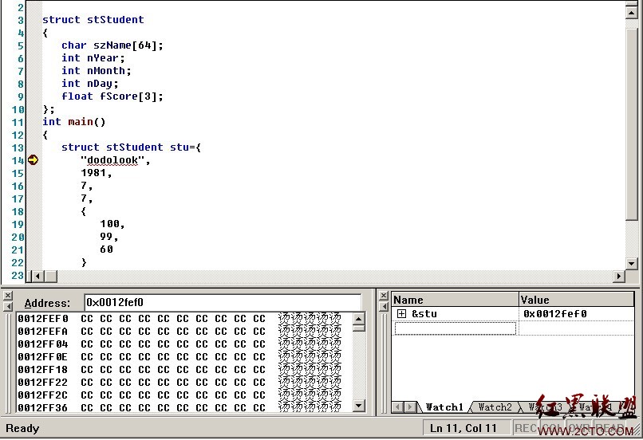Click the "dodolook" string in code
Image resolution: width=643 pixels, height=440 pixels.
112,160
